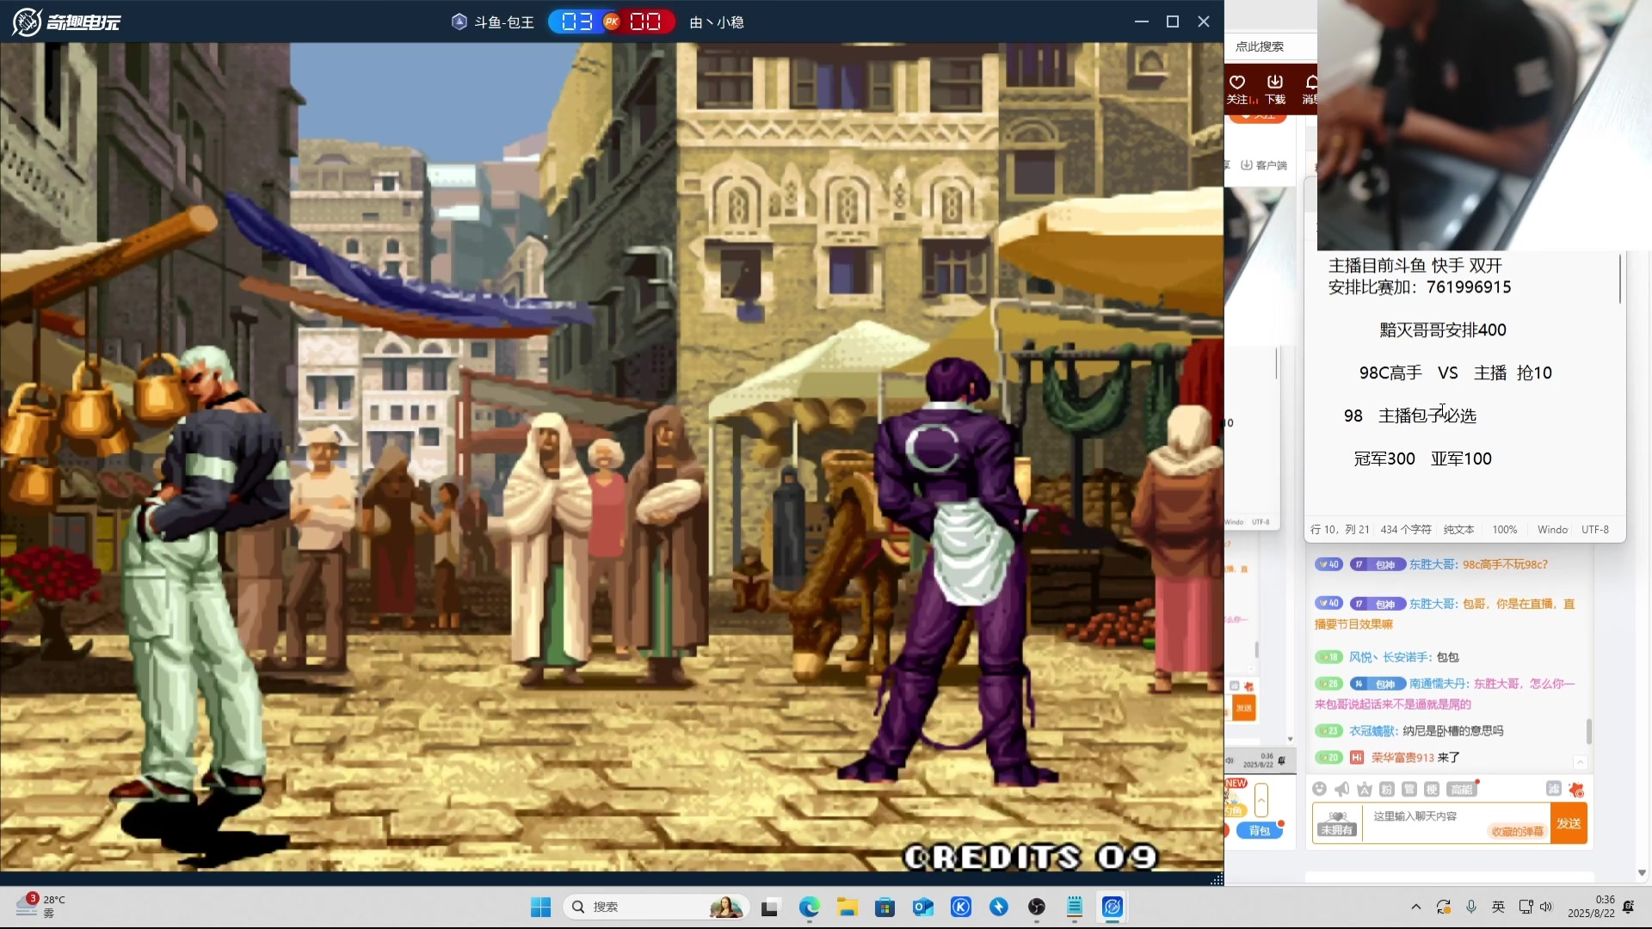1652x929 pixels.
Task: Switch input language via 英 indicator
Action: (x=1498, y=907)
